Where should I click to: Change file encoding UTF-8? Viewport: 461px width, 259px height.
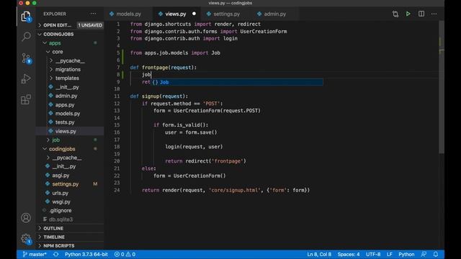pyautogui.click(x=373, y=254)
